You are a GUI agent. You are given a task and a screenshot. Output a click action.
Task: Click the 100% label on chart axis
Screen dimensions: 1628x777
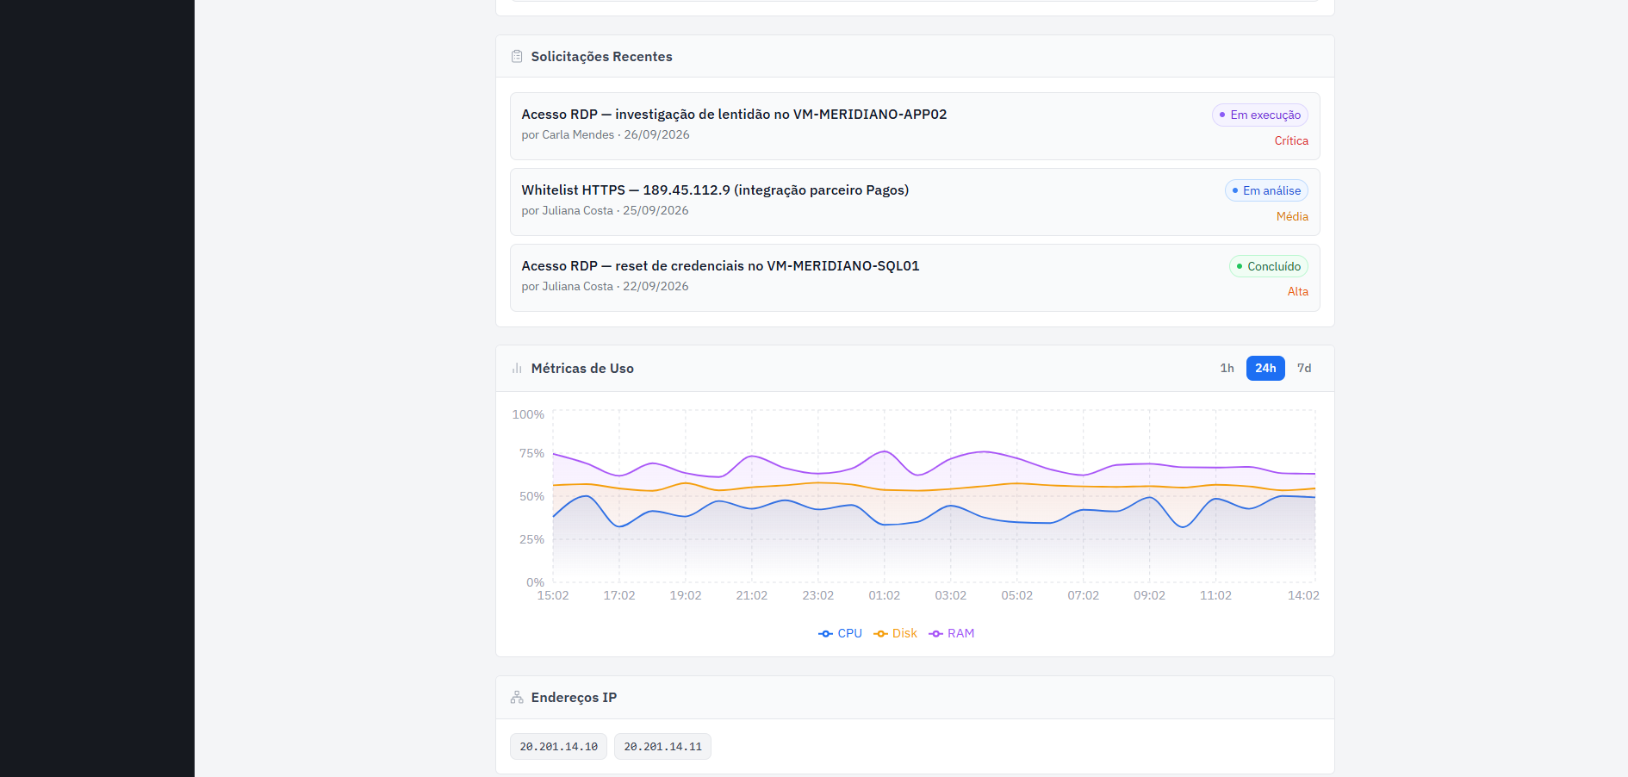[528, 414]
